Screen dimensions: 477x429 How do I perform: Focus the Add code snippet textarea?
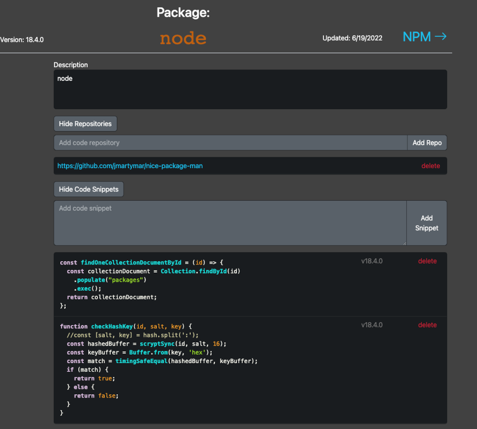tap(230, 223)
